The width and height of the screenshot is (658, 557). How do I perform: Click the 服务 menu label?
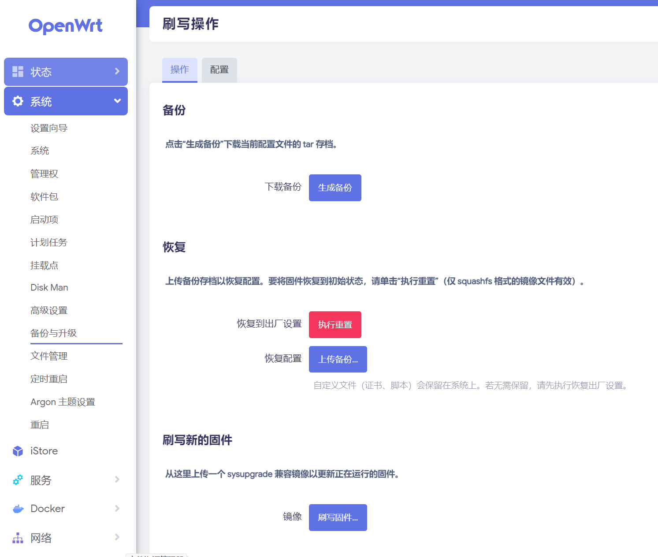(x=41, y=480)
